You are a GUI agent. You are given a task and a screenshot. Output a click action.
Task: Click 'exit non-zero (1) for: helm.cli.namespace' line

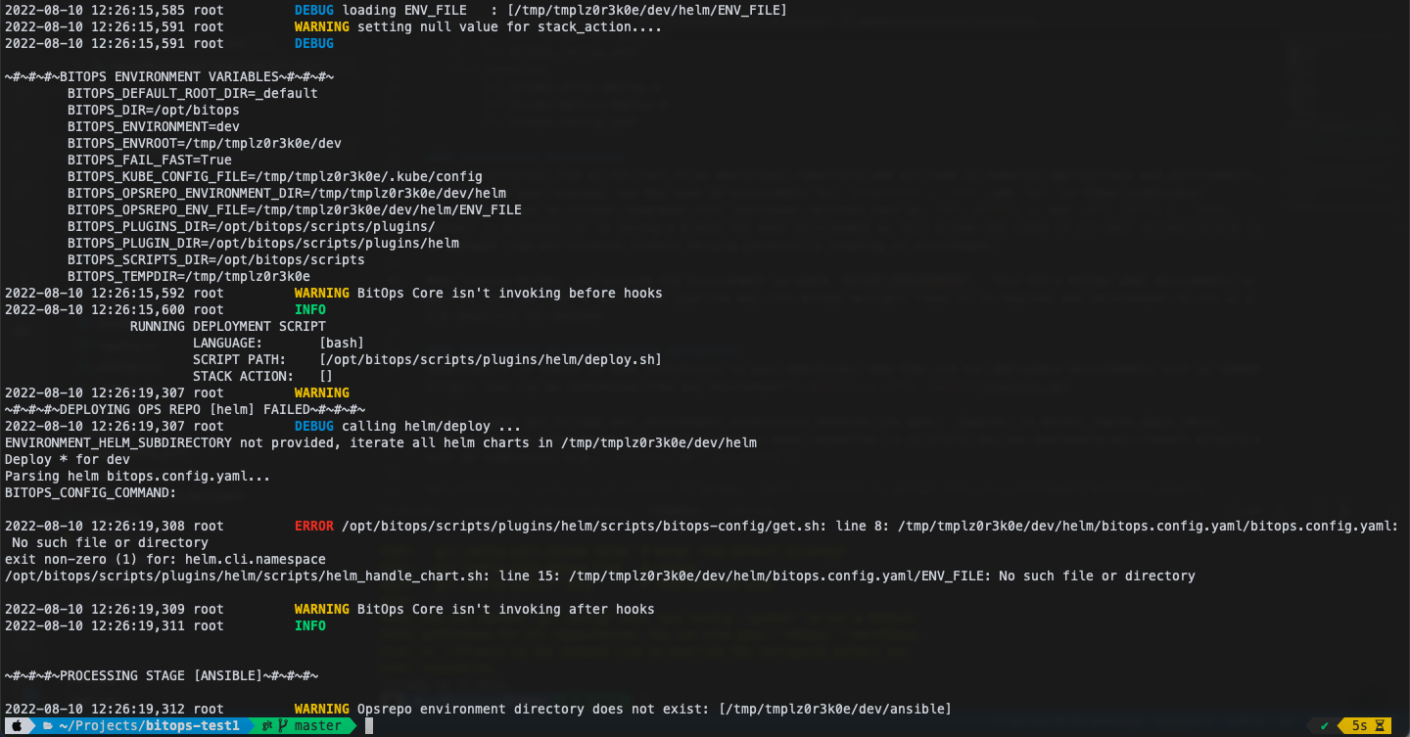(165, 559)
